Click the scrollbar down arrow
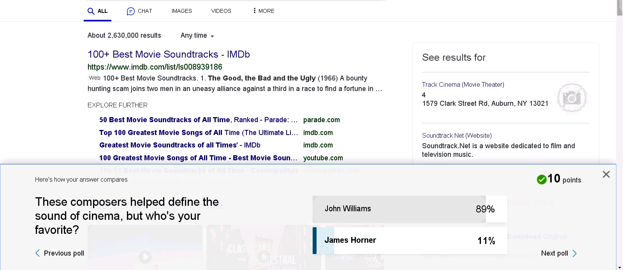The width and height of the screenshot is (623, 270). [619, 267]
